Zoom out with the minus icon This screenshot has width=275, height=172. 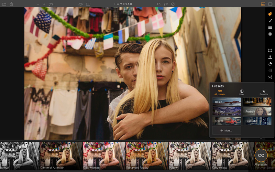pyautogui.click(x=38, y=4)
